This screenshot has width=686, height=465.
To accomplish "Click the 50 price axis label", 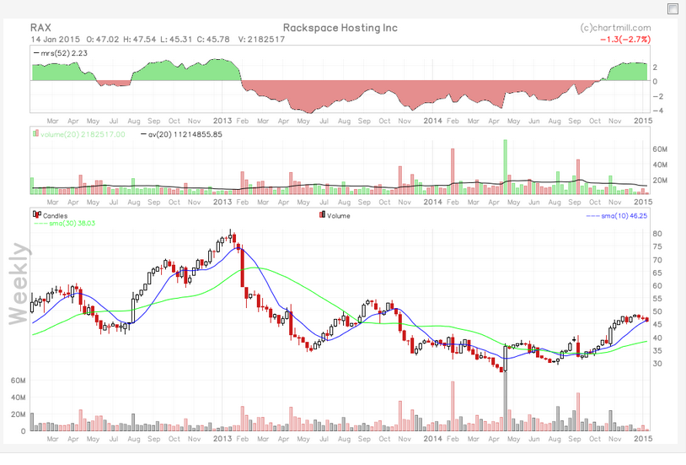I will 657,311.
